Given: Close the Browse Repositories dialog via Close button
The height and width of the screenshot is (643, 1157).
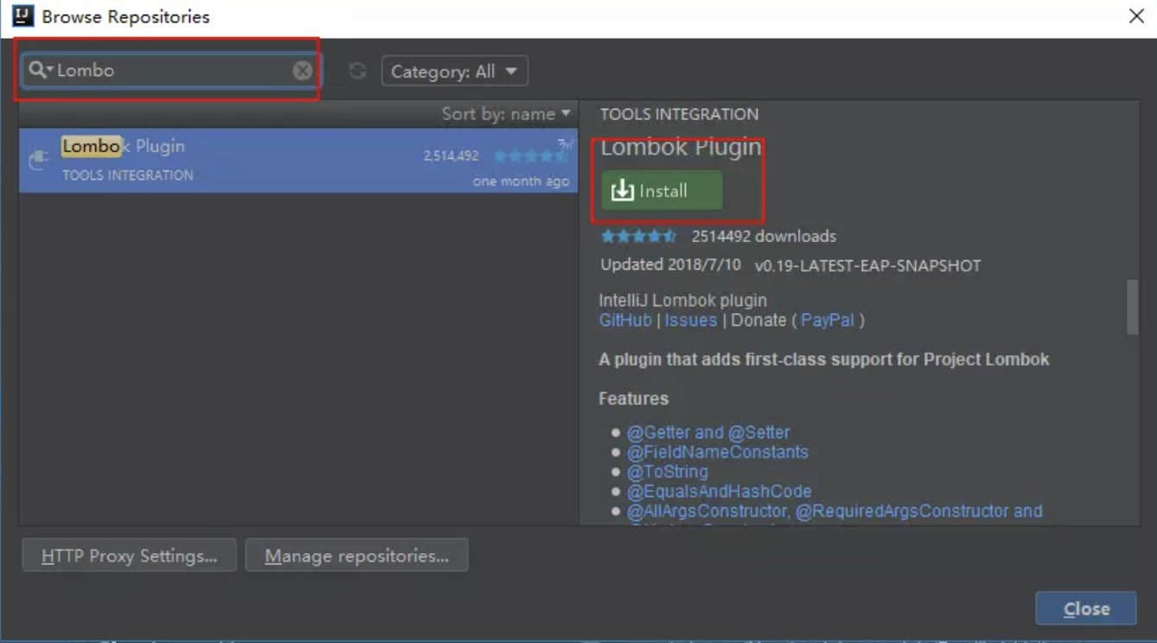Looking at the screenshot, I should [x=1086, y=609].
